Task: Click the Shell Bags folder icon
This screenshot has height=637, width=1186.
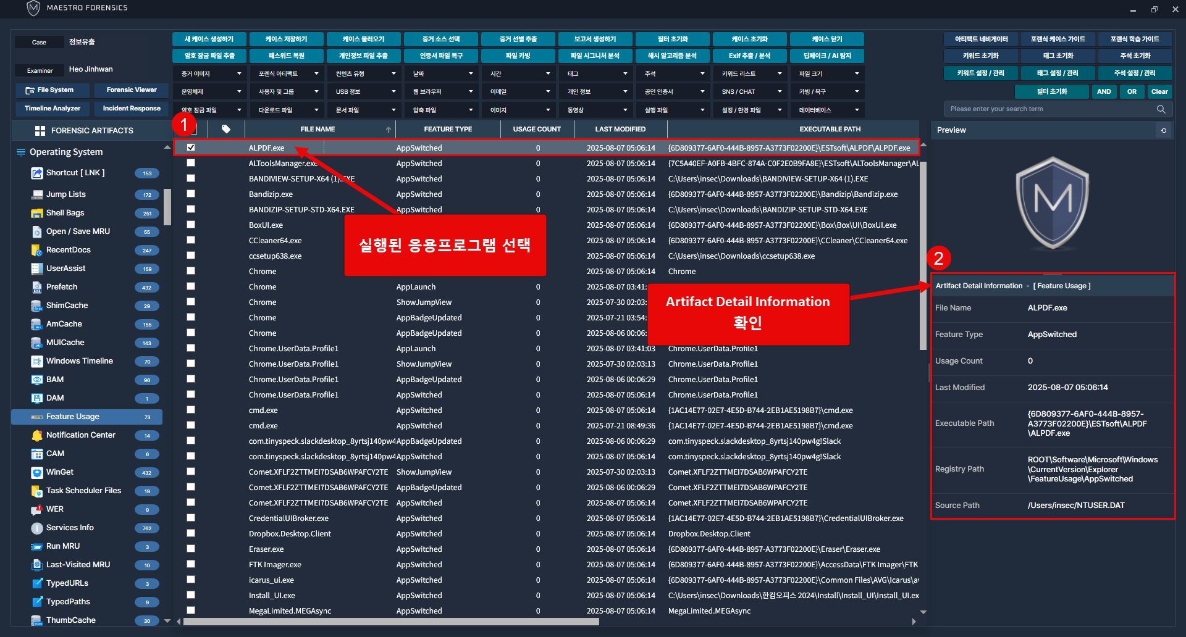Action: pos(36,213)
